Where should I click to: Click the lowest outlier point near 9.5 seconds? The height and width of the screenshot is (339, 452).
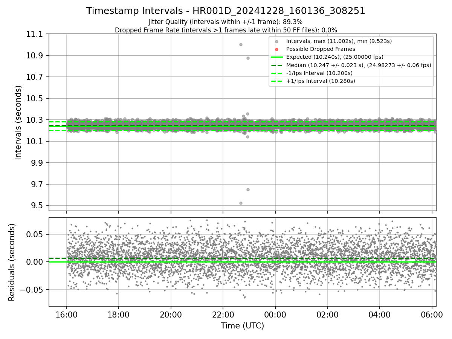coord(241,203)
